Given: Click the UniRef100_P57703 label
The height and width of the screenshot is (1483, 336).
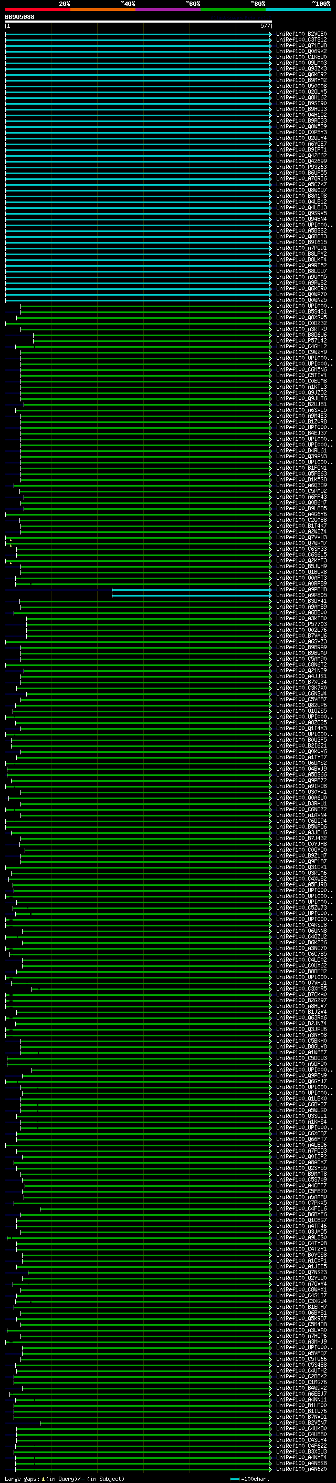Looking at the screenshot, I should click(x=301, y=624).
